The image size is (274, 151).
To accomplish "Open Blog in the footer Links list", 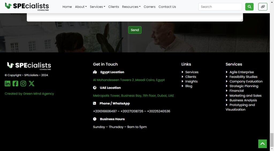I will click(x=189, y=86).
